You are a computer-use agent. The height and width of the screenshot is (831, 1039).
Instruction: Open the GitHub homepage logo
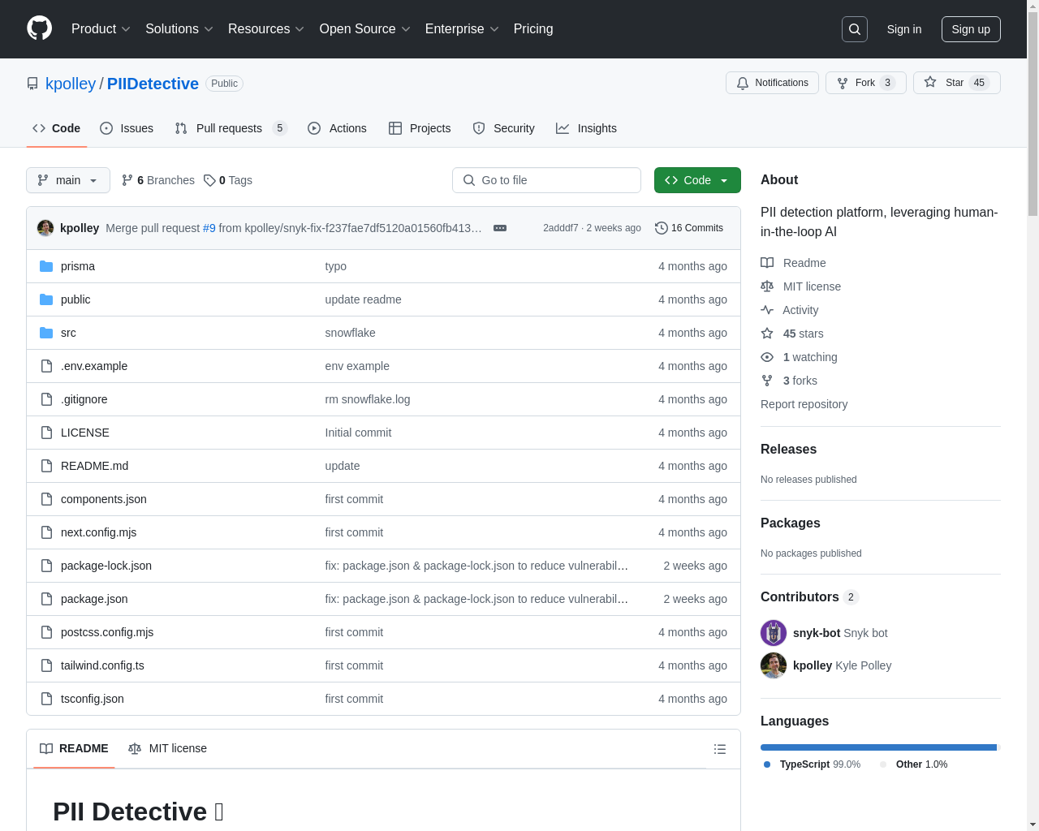click(39, 28)
